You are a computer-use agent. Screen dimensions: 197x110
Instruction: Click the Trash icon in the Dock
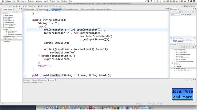coord(150,108)
